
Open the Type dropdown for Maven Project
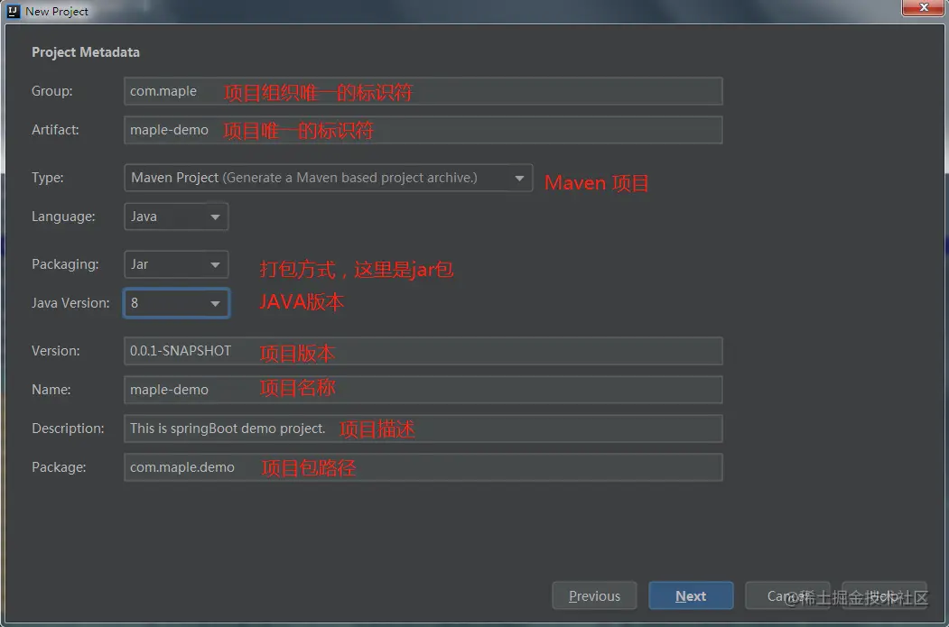[329, 178]
